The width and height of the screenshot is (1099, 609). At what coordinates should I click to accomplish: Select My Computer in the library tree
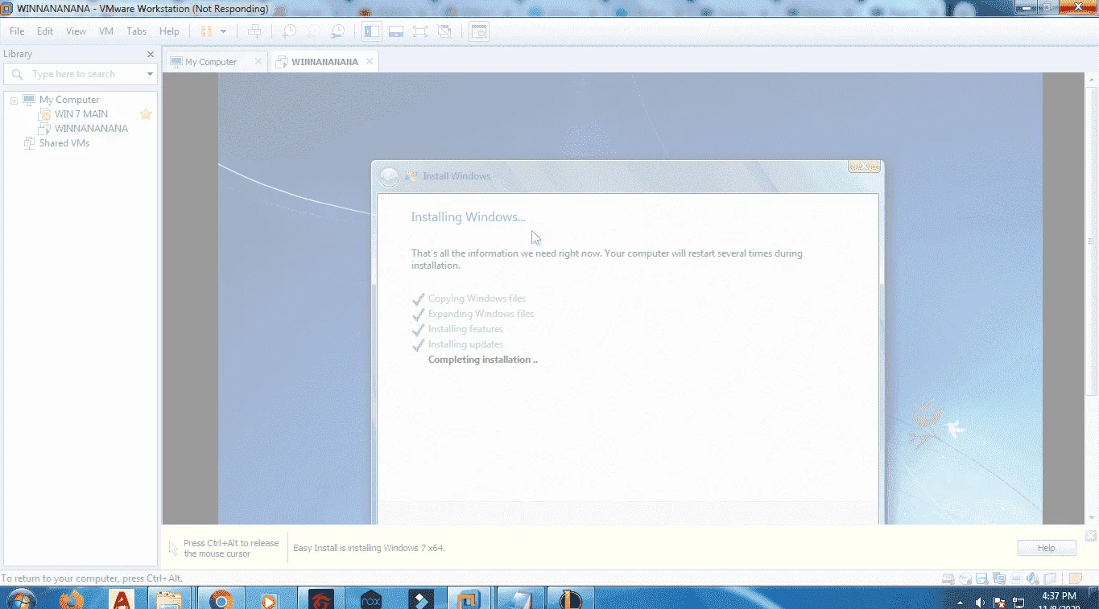pyautogui.click(x=69, y=100)
